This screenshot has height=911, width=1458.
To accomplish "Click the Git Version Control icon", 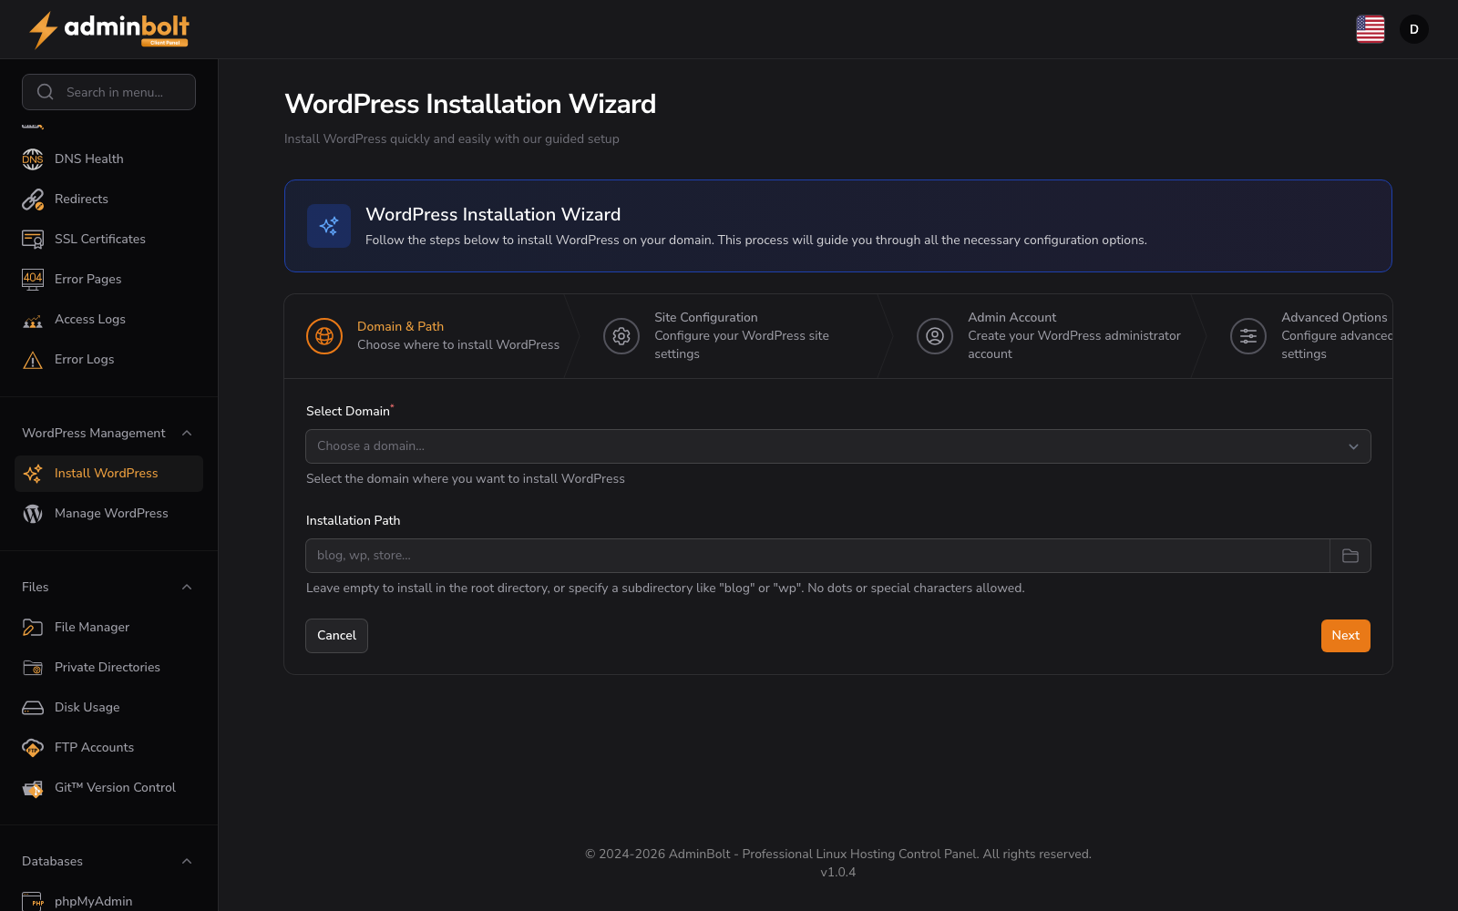I will [33, 787].
